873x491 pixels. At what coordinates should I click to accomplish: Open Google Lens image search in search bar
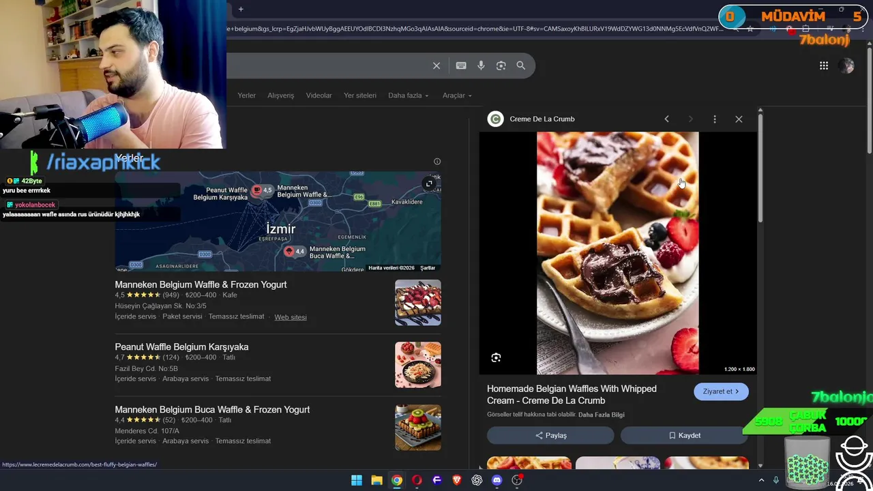click(x=501, y=65)
